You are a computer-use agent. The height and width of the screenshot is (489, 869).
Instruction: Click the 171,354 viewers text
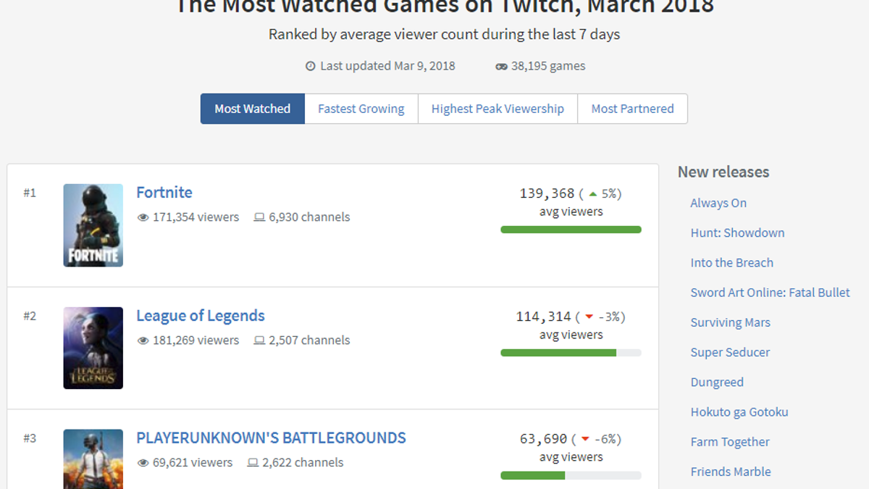click(196, 217)
